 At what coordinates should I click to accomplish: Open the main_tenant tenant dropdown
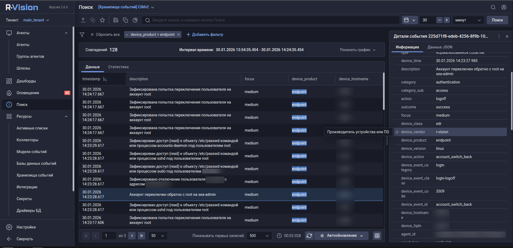(36, 20)
